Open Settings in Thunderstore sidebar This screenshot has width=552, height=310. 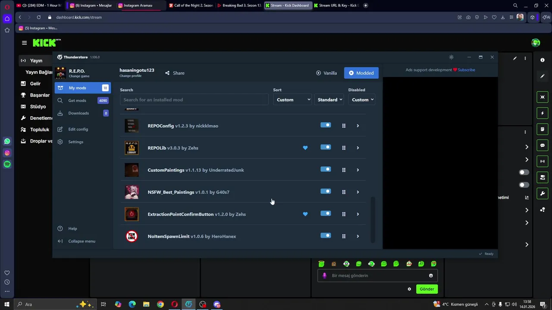click(82, 142)
